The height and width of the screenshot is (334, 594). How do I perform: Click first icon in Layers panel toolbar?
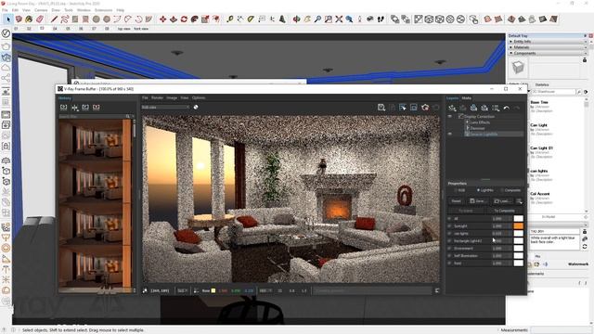tap(452, 108)
